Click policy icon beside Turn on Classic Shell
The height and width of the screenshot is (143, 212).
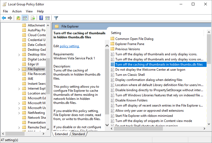point(112,75)
